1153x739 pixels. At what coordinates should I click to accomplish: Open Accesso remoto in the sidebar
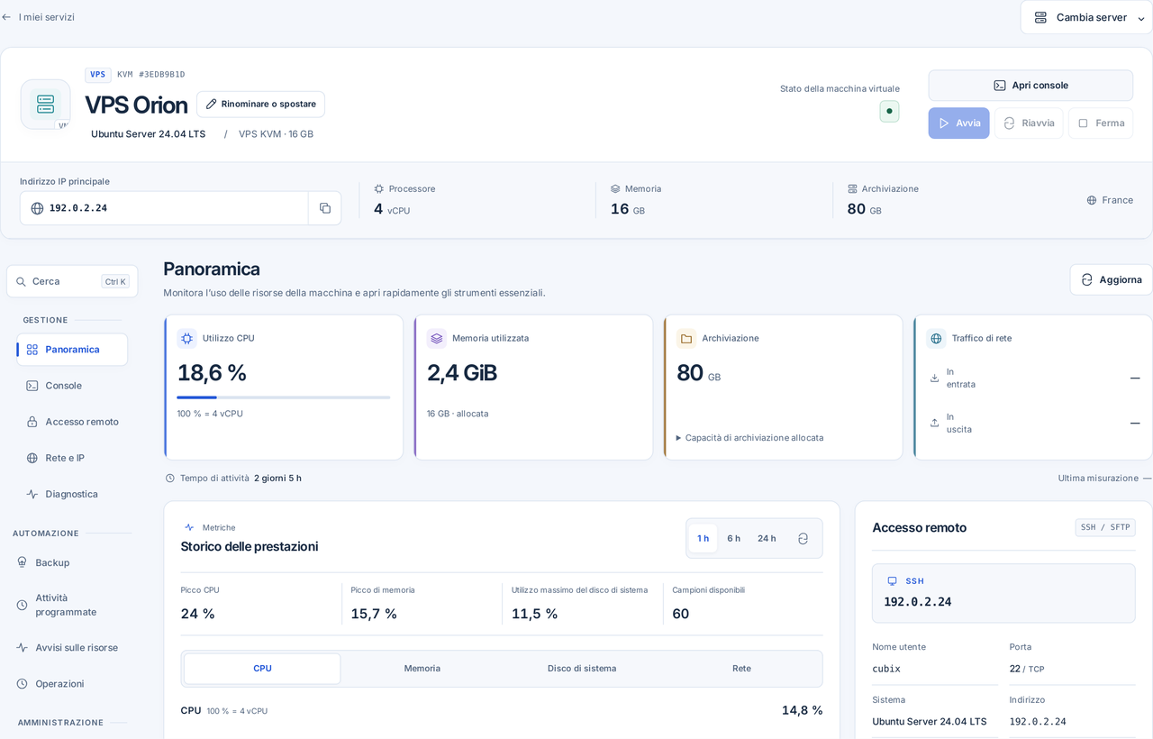[72, 422]
